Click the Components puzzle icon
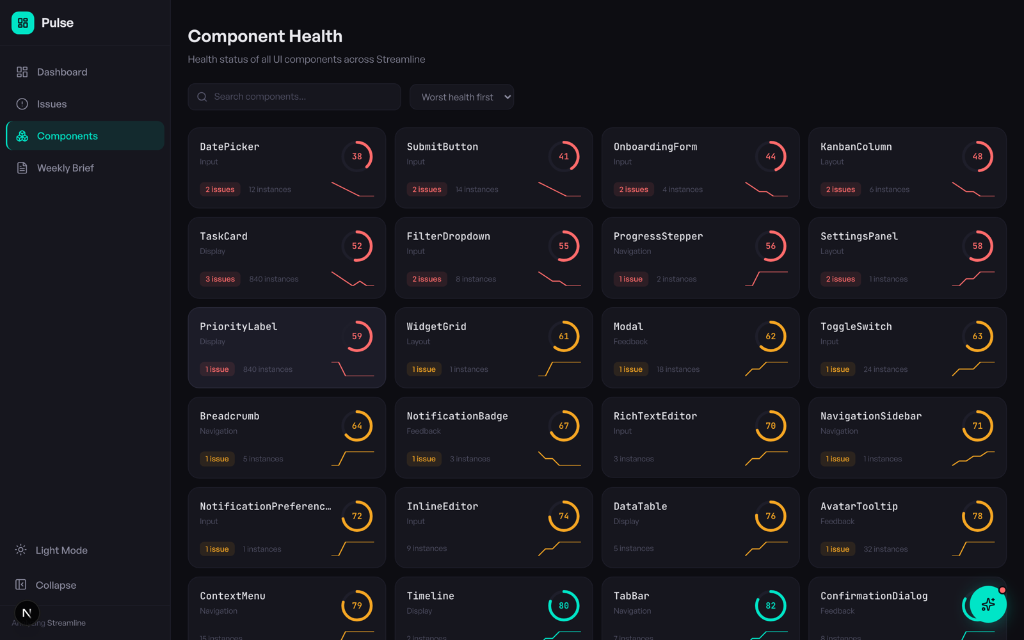 pos(22,136)
